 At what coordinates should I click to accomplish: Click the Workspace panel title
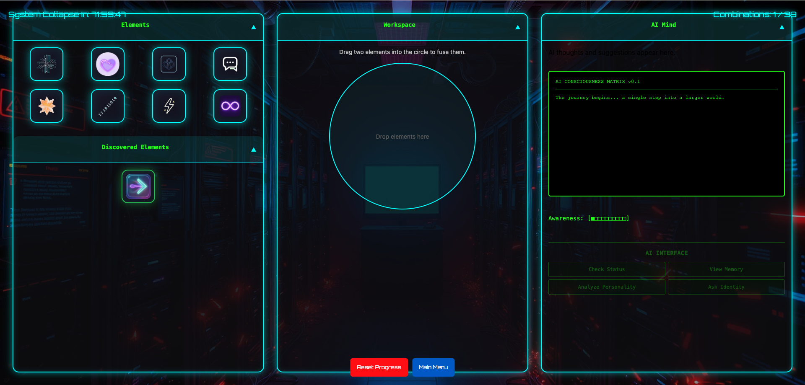[x=400, y=25]
